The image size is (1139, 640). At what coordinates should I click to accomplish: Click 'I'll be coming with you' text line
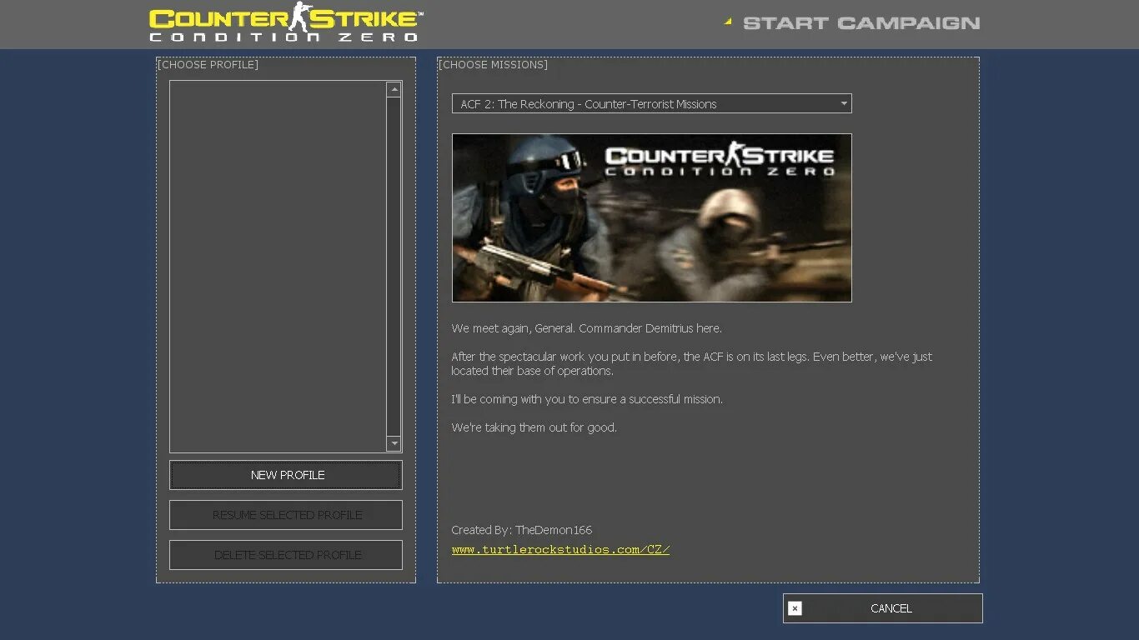click(x=587, y=399)
